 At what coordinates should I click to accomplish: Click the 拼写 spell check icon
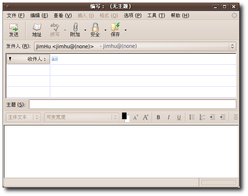[55, 30]
